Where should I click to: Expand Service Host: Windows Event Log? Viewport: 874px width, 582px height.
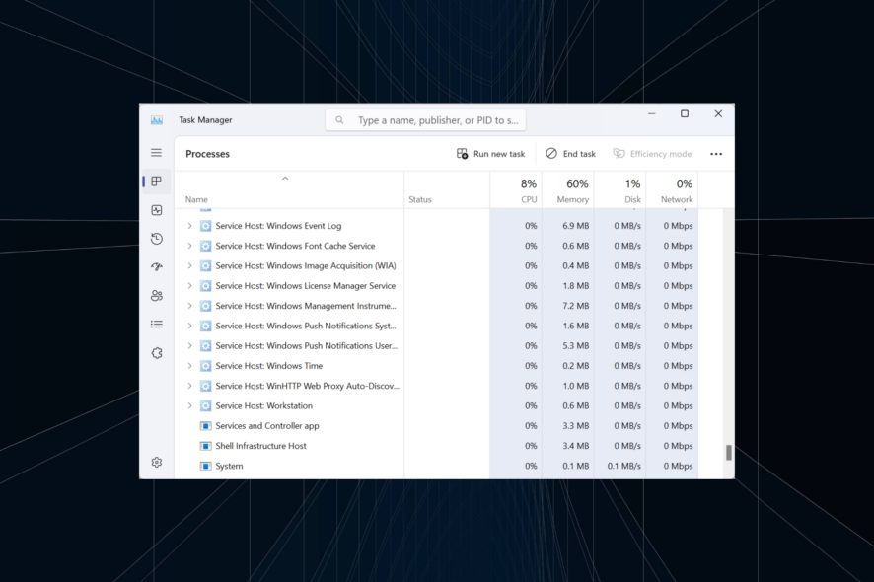coord(189,226)
